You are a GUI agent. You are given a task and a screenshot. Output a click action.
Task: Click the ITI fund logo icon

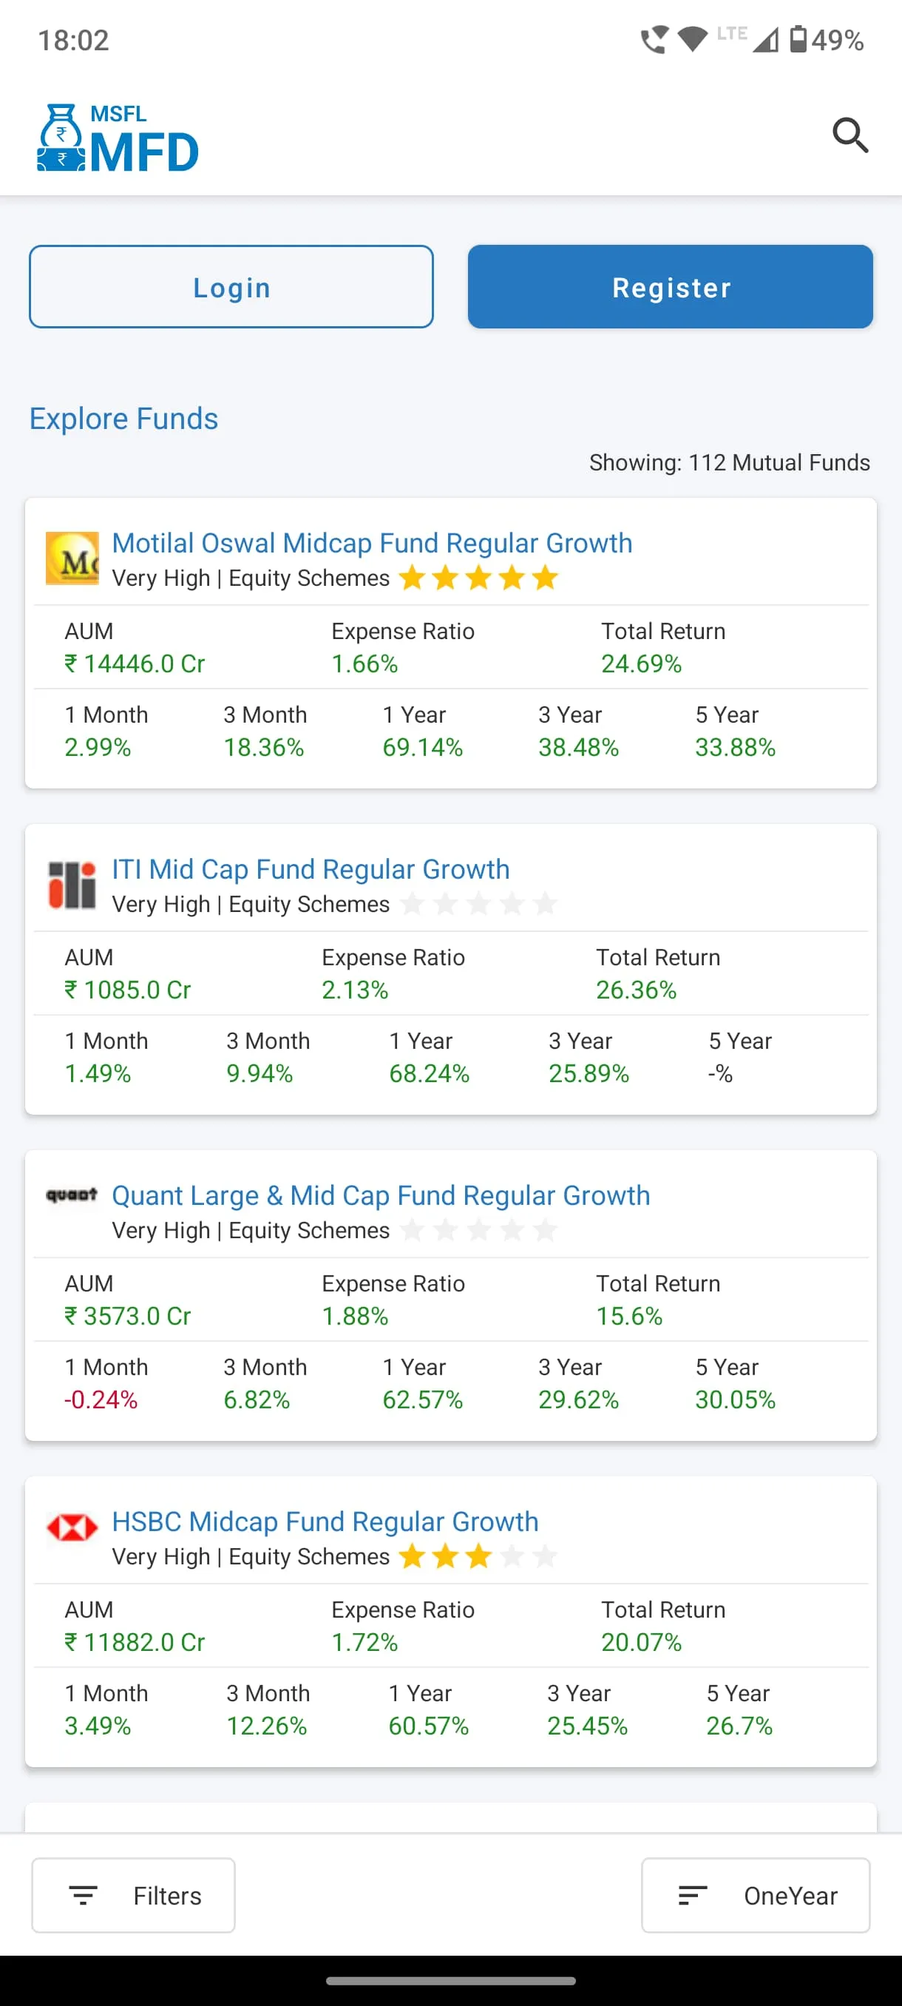[72, 884]
